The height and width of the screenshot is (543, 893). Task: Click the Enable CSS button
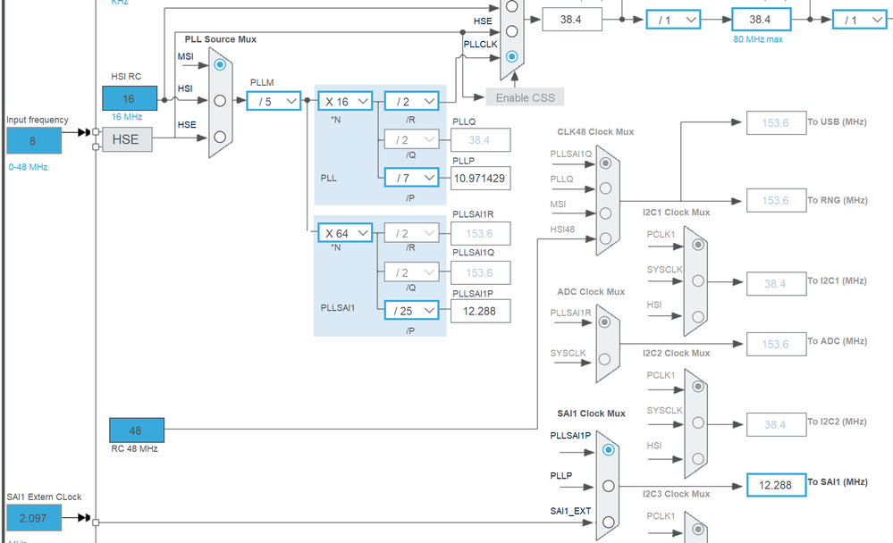[525, 97]
